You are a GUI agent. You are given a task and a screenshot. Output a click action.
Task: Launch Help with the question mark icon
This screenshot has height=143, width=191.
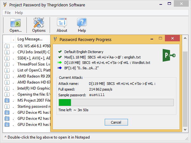tap(82, 23)
